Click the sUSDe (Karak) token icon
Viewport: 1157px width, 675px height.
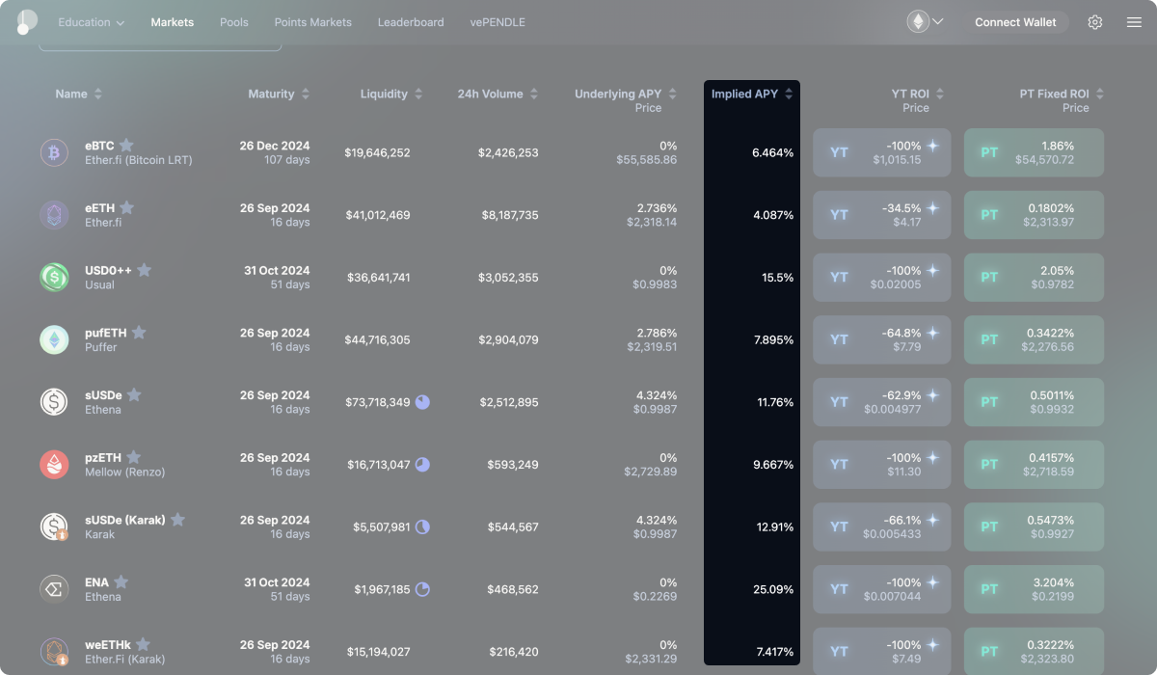pos(54,526)
